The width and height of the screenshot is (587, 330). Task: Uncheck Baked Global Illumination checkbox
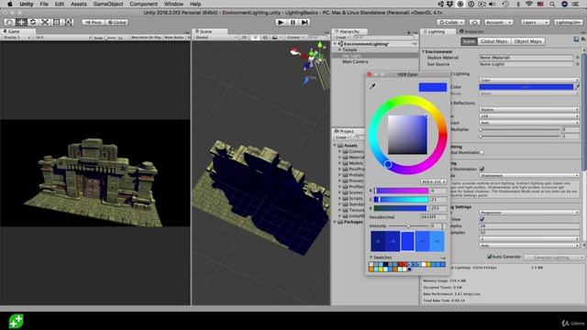(x=482, y=169)
